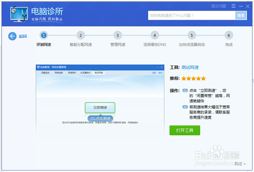Click the 返回 label
This screenshot has width=254, height=172.
[x=23, y=36]
